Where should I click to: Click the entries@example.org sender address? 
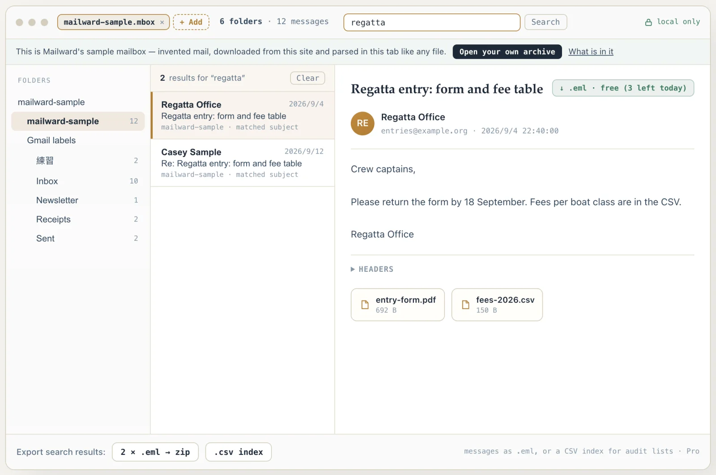point(424,131)
